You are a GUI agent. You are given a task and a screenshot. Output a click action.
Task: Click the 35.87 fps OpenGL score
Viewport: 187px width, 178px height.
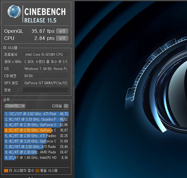(43, 31)
